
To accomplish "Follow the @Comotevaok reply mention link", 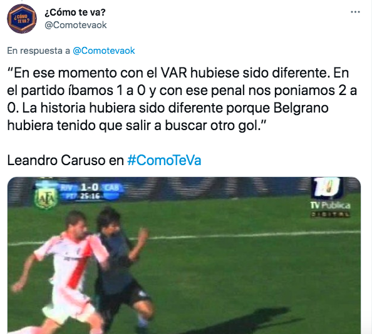I will [104, 51].
